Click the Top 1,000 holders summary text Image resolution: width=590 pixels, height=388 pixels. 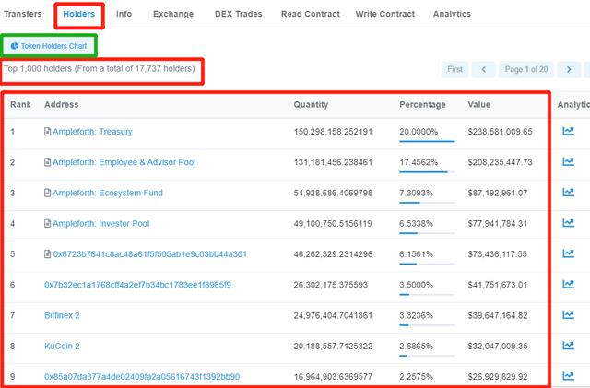[100, 69]
